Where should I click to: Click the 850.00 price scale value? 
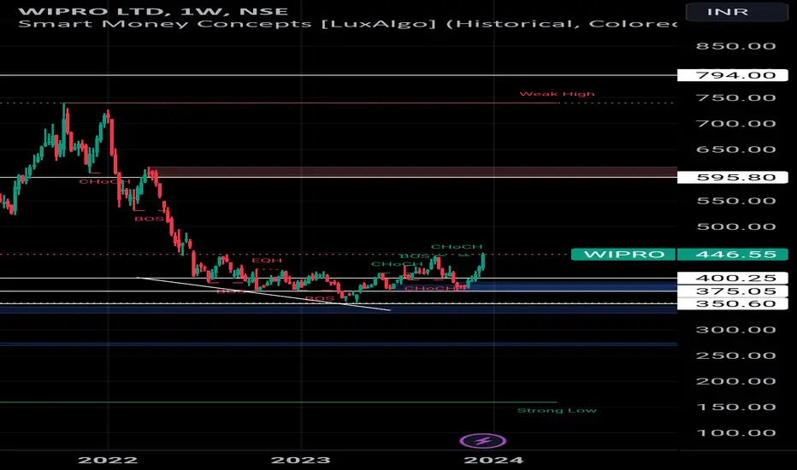click(735, 46)
